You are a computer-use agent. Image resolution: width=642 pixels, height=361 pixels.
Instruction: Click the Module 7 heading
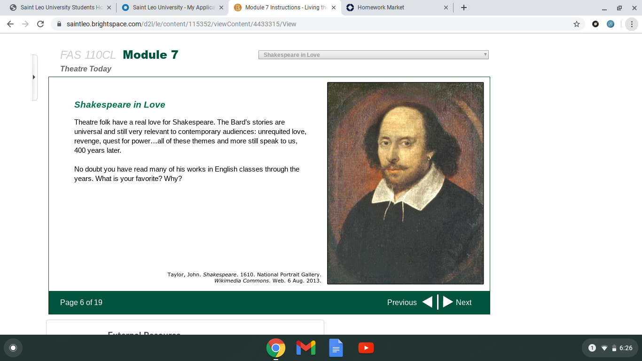[x=150, y=55]
